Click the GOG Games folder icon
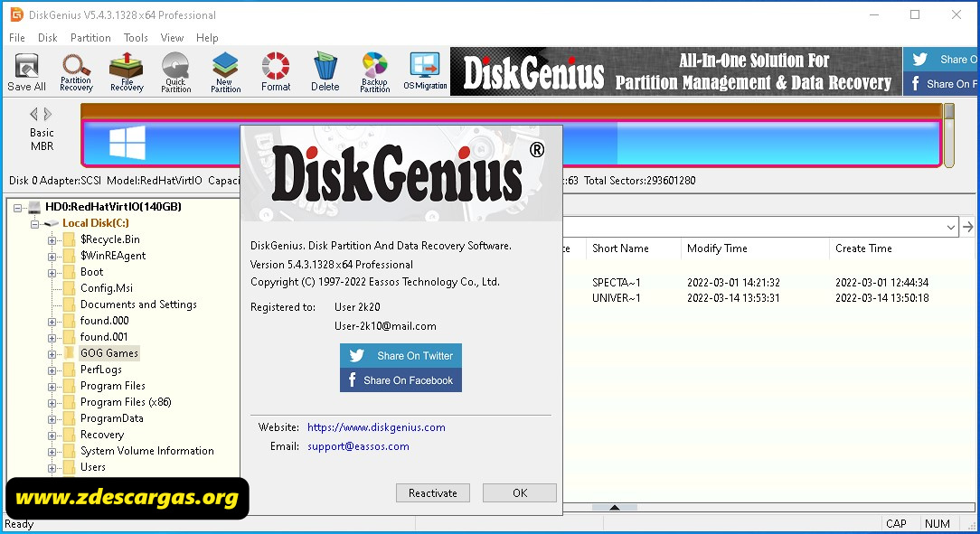This screenshot has height=534, width=980. pyautogui.click(x=70, y=353)
